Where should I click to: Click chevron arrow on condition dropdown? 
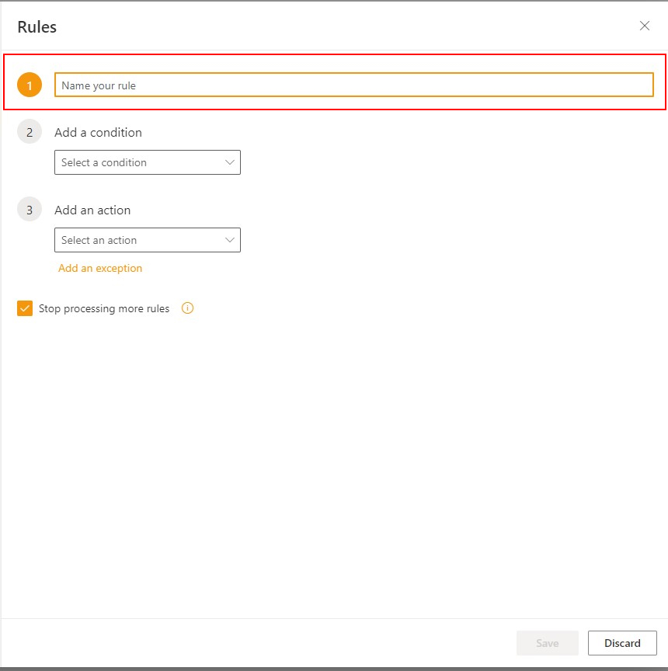point(229,162)
